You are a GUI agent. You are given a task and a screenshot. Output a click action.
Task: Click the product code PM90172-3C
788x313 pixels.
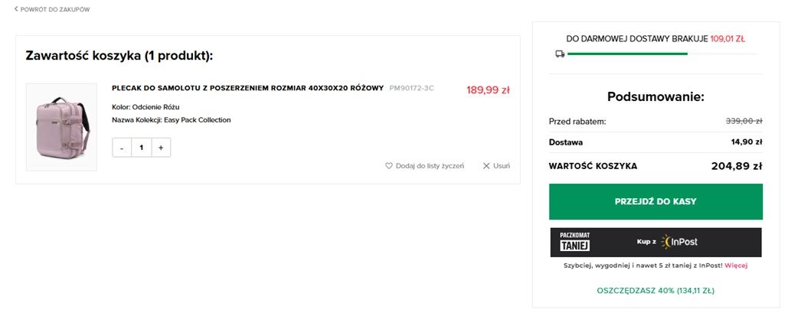point(411,88)
